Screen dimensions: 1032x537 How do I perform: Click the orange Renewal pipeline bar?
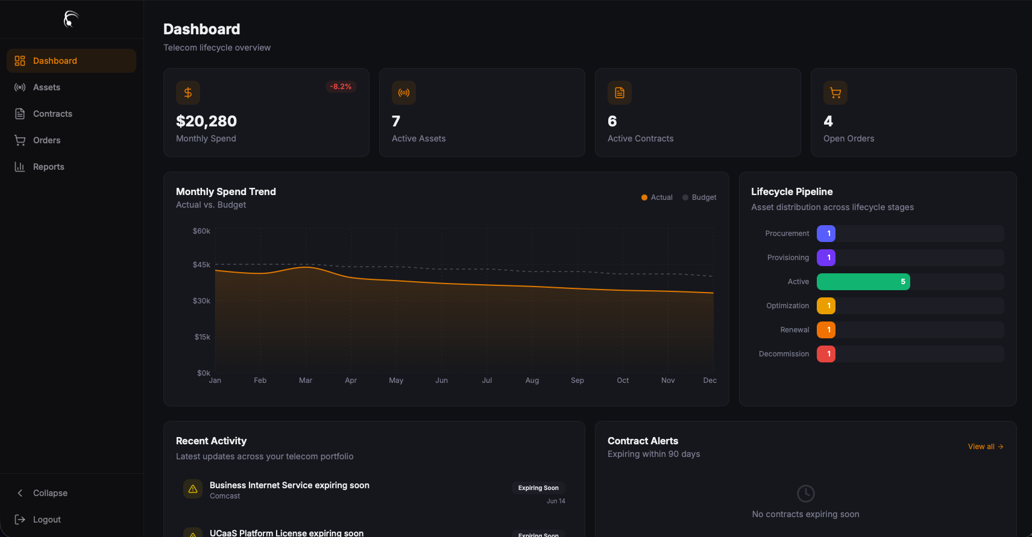(x=826, y=330)
